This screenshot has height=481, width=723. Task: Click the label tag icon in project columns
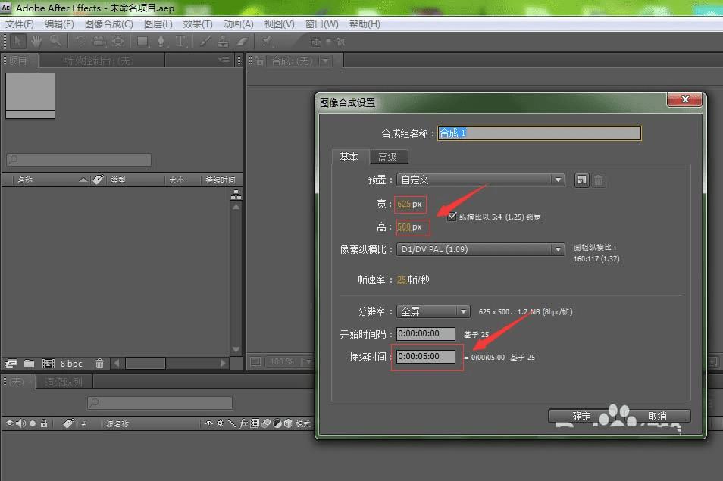click(x=98, y=180)
